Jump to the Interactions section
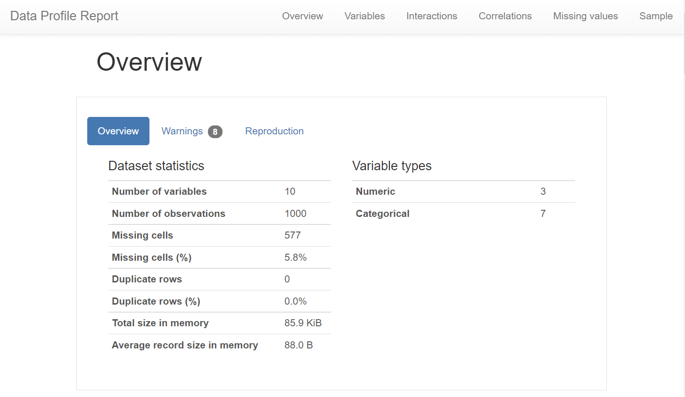 [432, 16]
